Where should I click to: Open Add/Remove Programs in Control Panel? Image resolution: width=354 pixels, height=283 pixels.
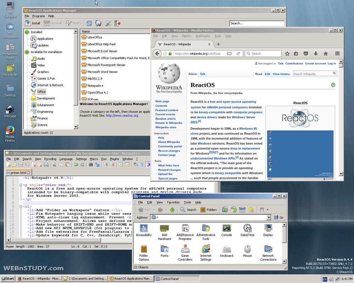(x=185, y=232)
